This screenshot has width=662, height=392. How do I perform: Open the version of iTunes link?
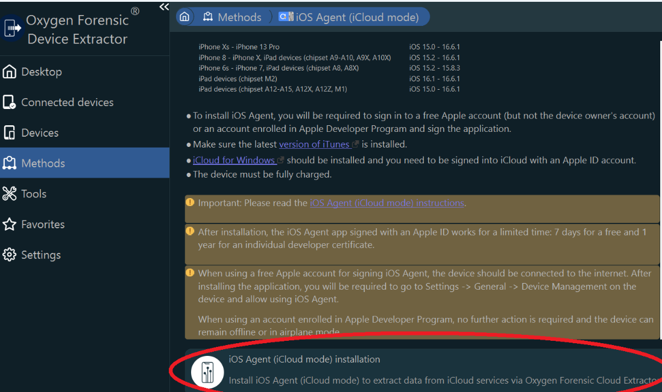point(315,144)
